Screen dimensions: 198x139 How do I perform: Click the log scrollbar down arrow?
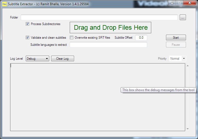tap(188, 129)
